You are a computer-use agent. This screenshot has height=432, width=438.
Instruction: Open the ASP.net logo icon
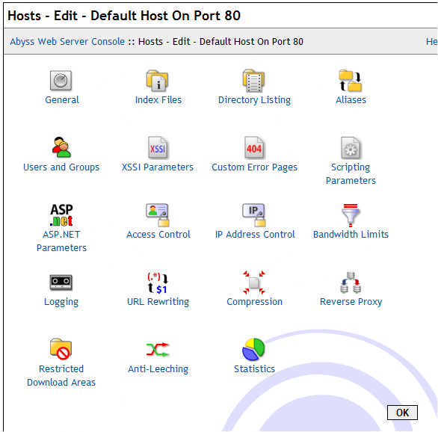point(61,215)
